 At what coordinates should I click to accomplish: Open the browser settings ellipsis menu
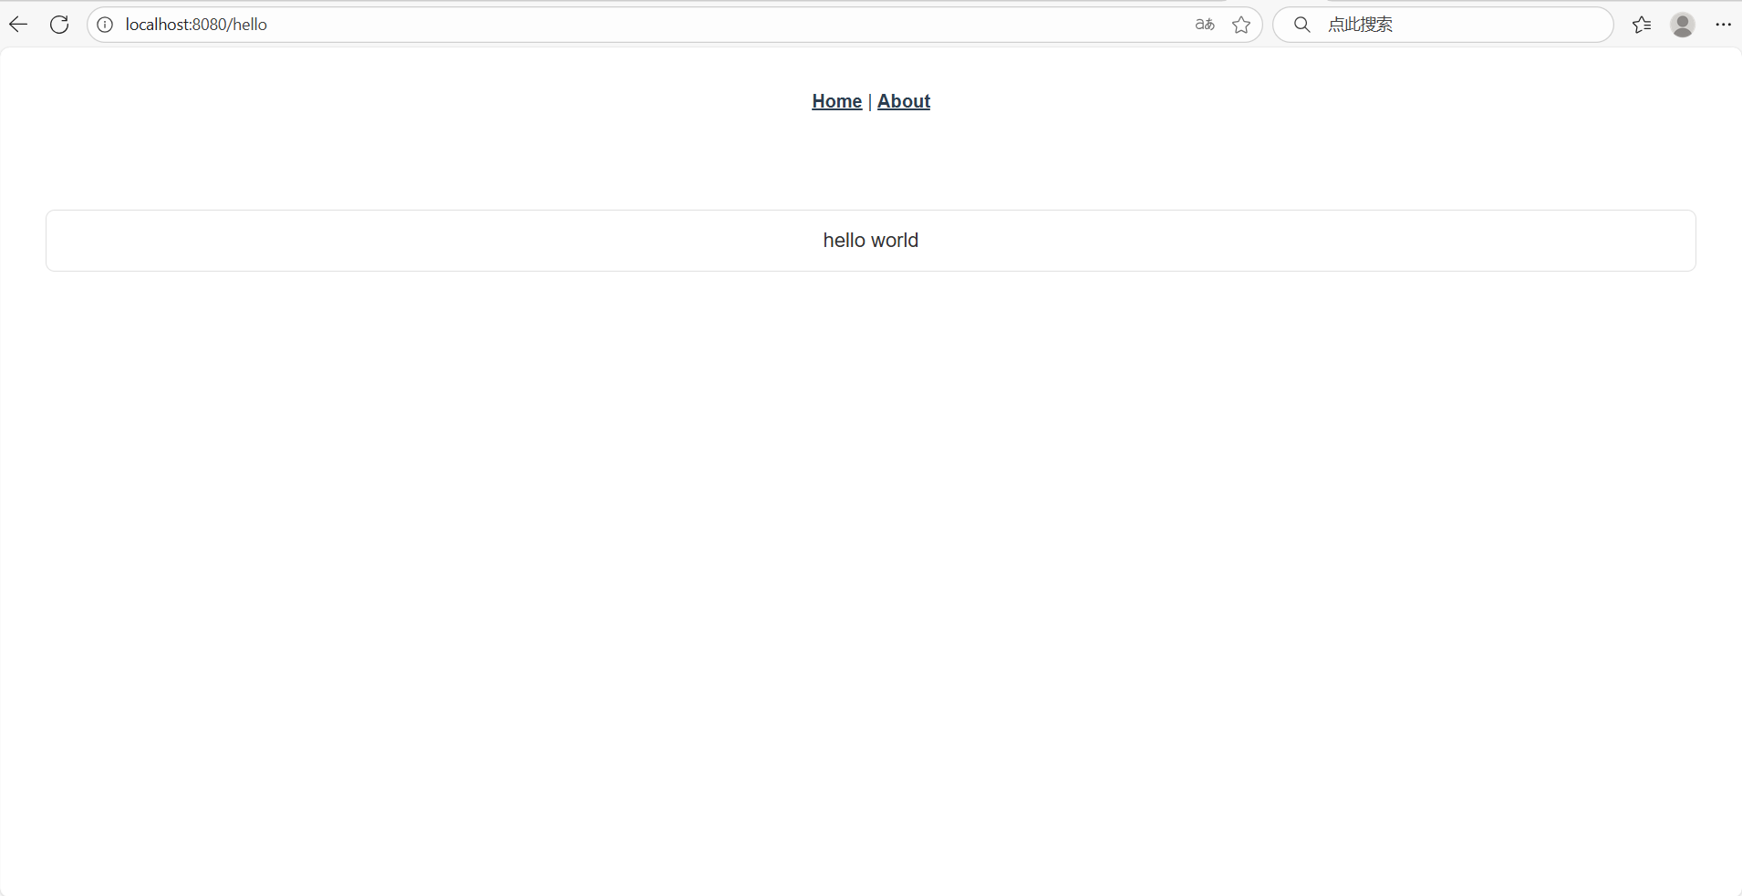click(1723, 25)
